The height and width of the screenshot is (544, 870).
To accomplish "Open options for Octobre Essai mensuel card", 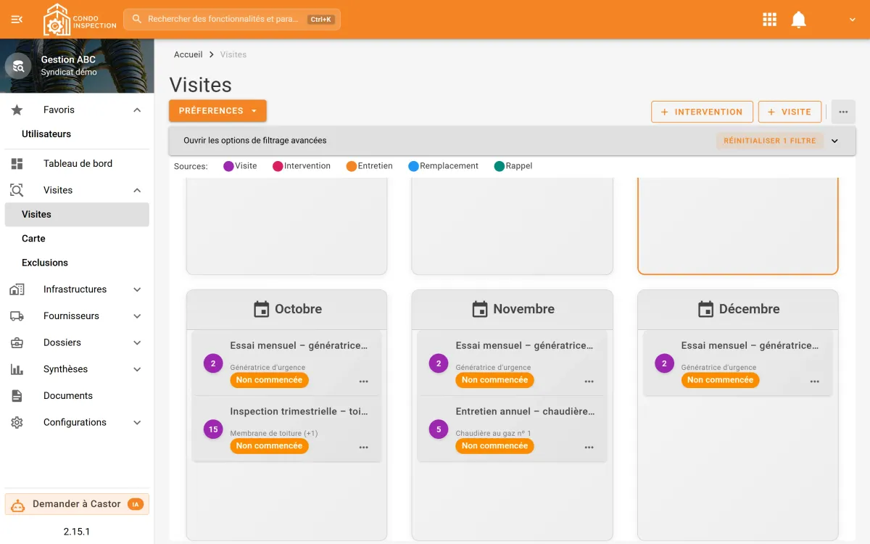I will pos(364,382).
